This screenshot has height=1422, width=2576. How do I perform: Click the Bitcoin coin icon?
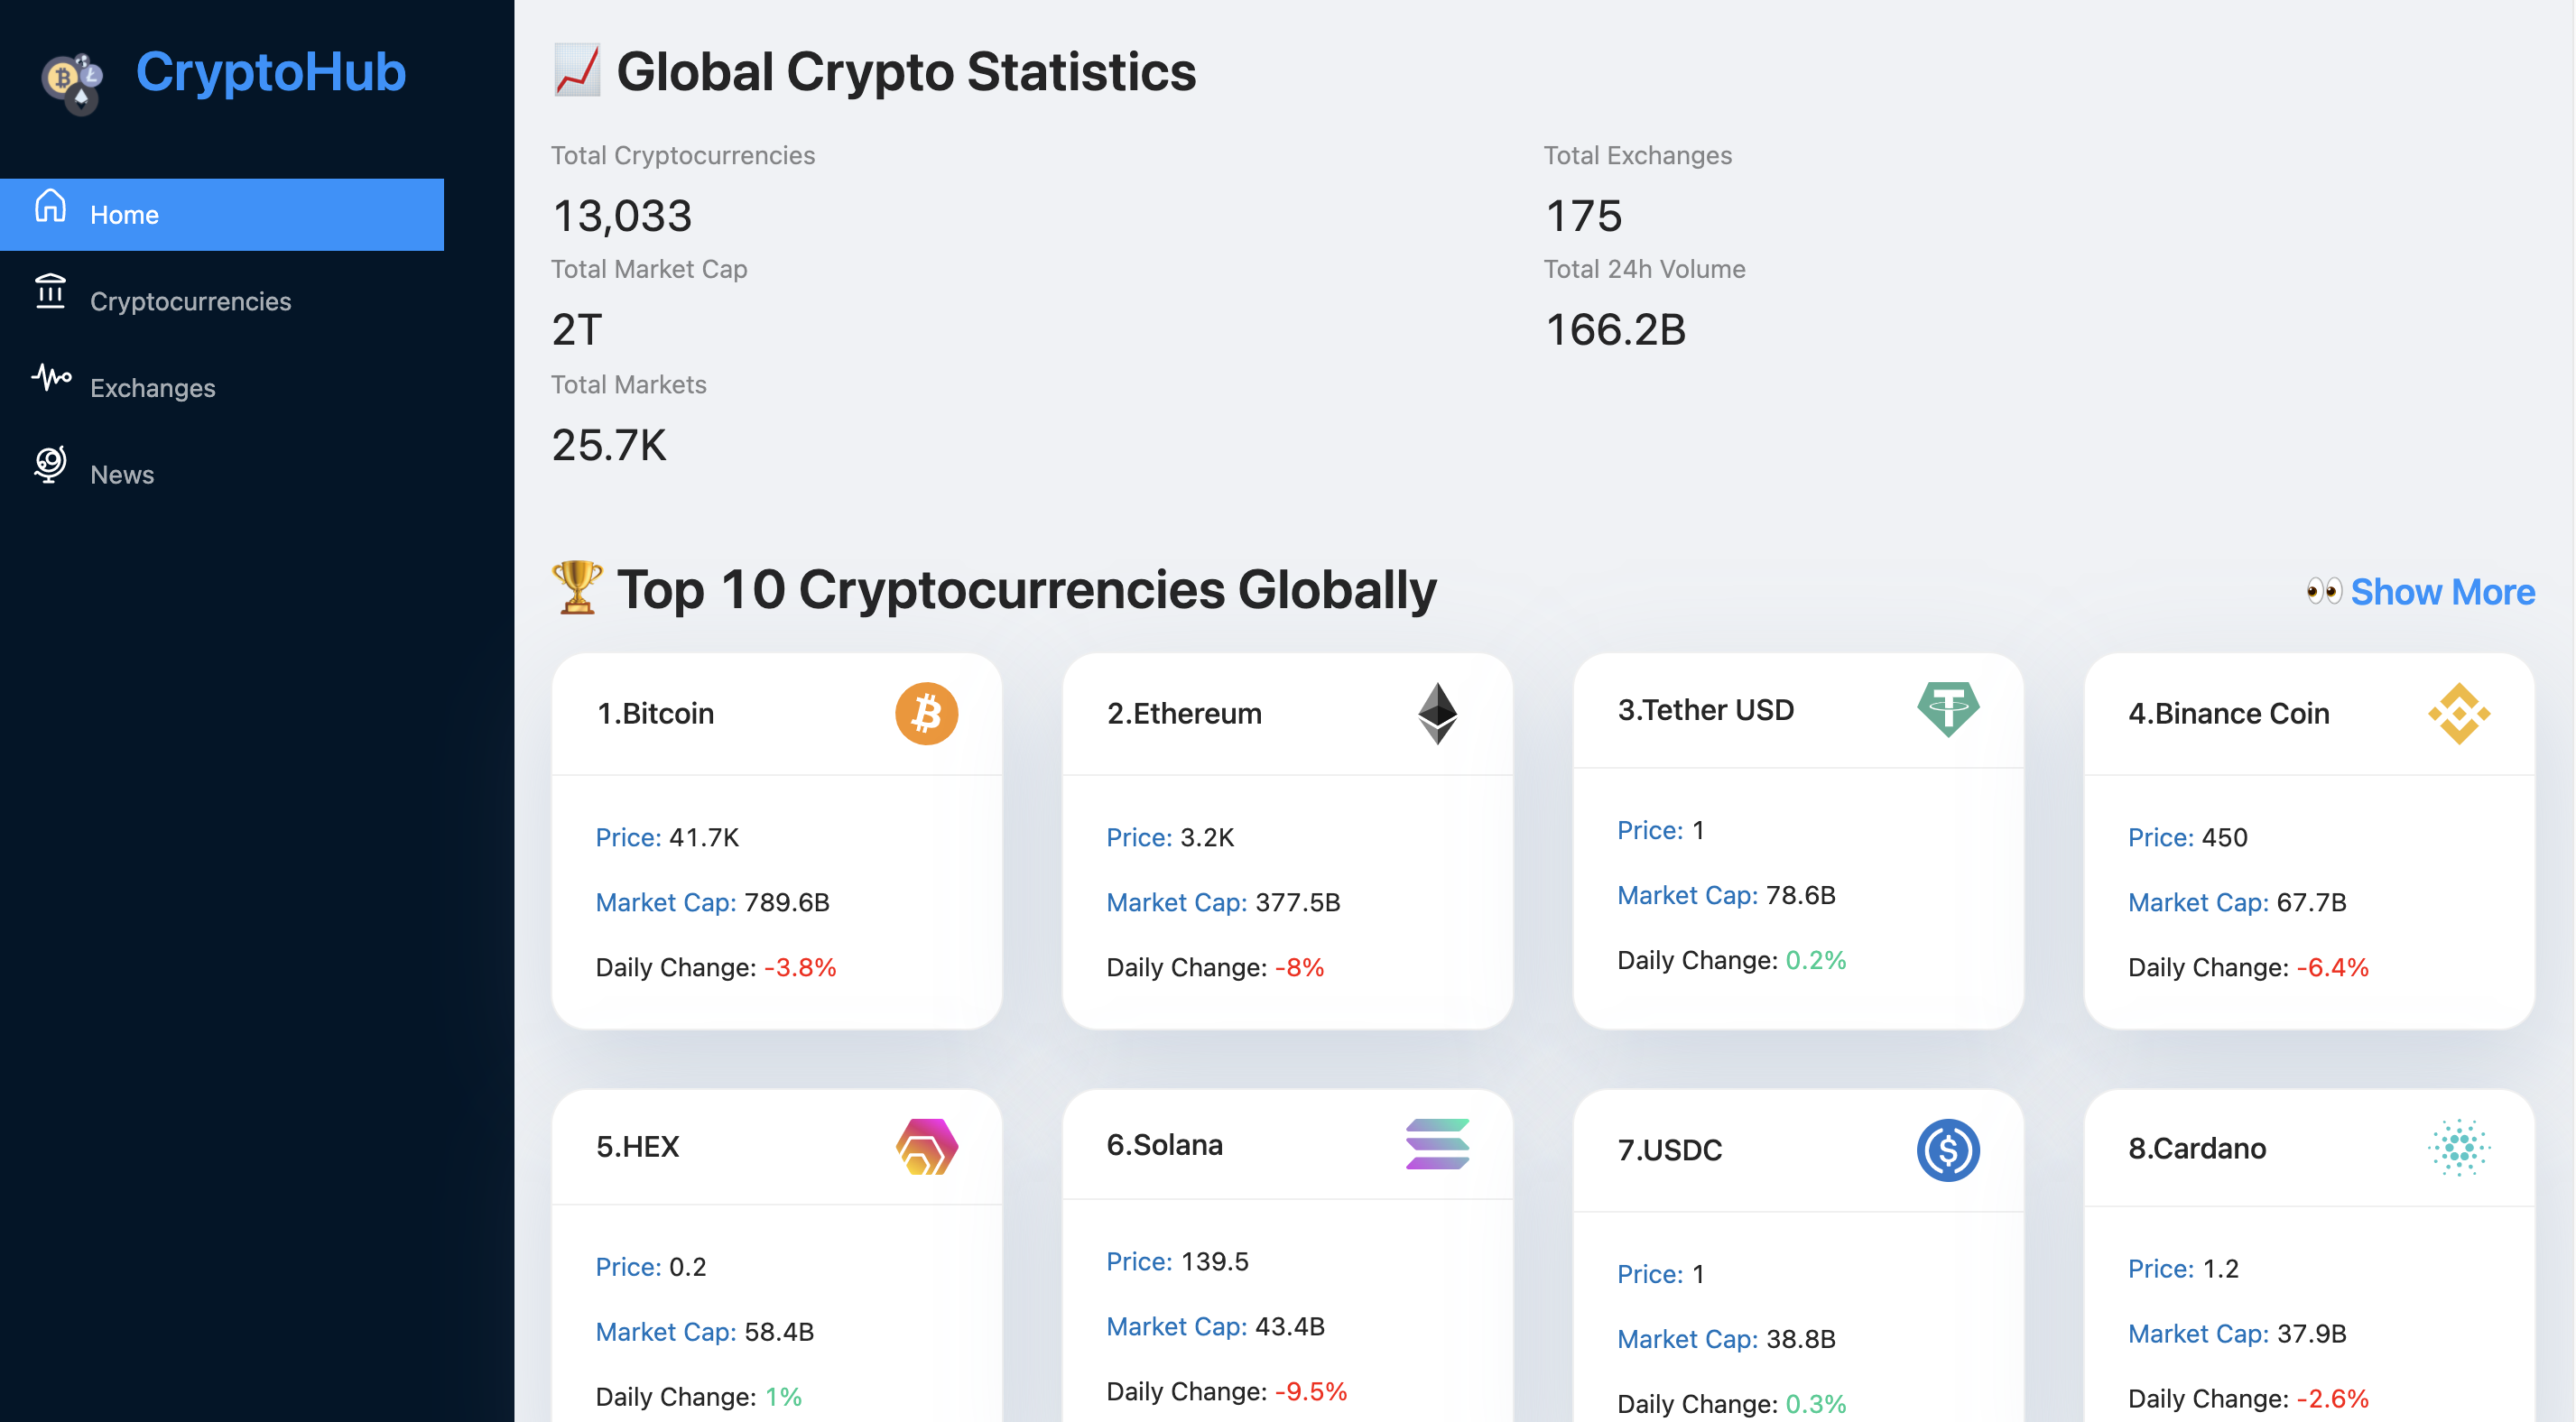click(926, 713)
